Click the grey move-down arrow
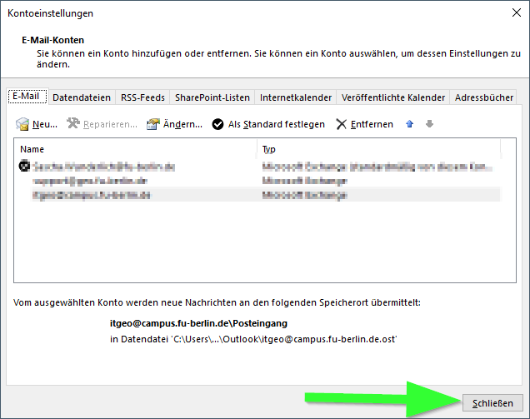The width and height of the screenshot is (530, 419). pos(430,124)
